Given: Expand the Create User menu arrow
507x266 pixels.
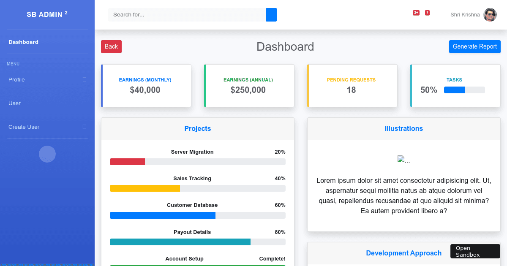Looking at the screenshot, I should [x=84, y=127].
